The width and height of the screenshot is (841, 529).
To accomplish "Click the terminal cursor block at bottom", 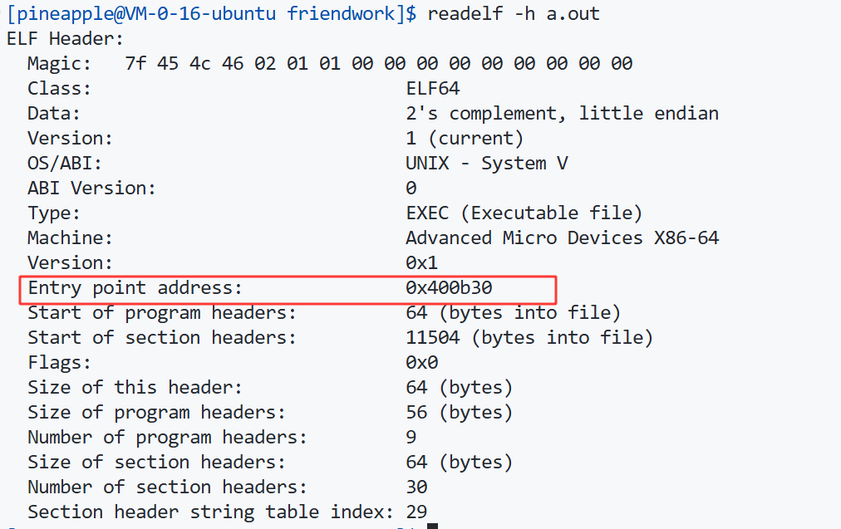I will click(x=433, y=527).
